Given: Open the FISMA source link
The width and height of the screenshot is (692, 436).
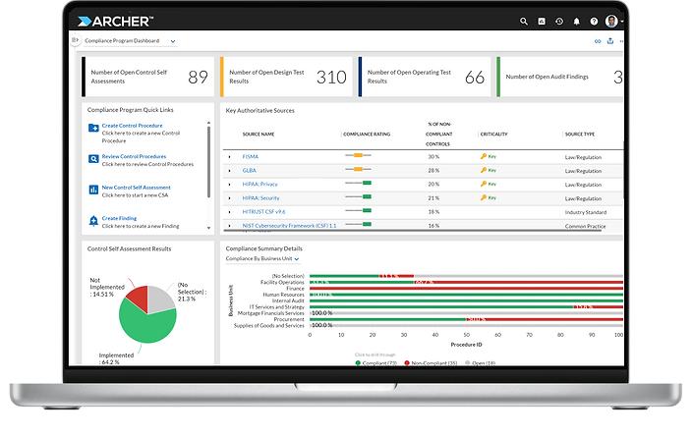Looking at the screenshot, I should click(x=251, y=156).
